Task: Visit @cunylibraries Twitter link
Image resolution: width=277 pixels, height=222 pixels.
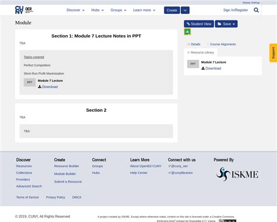Action: 181,173
